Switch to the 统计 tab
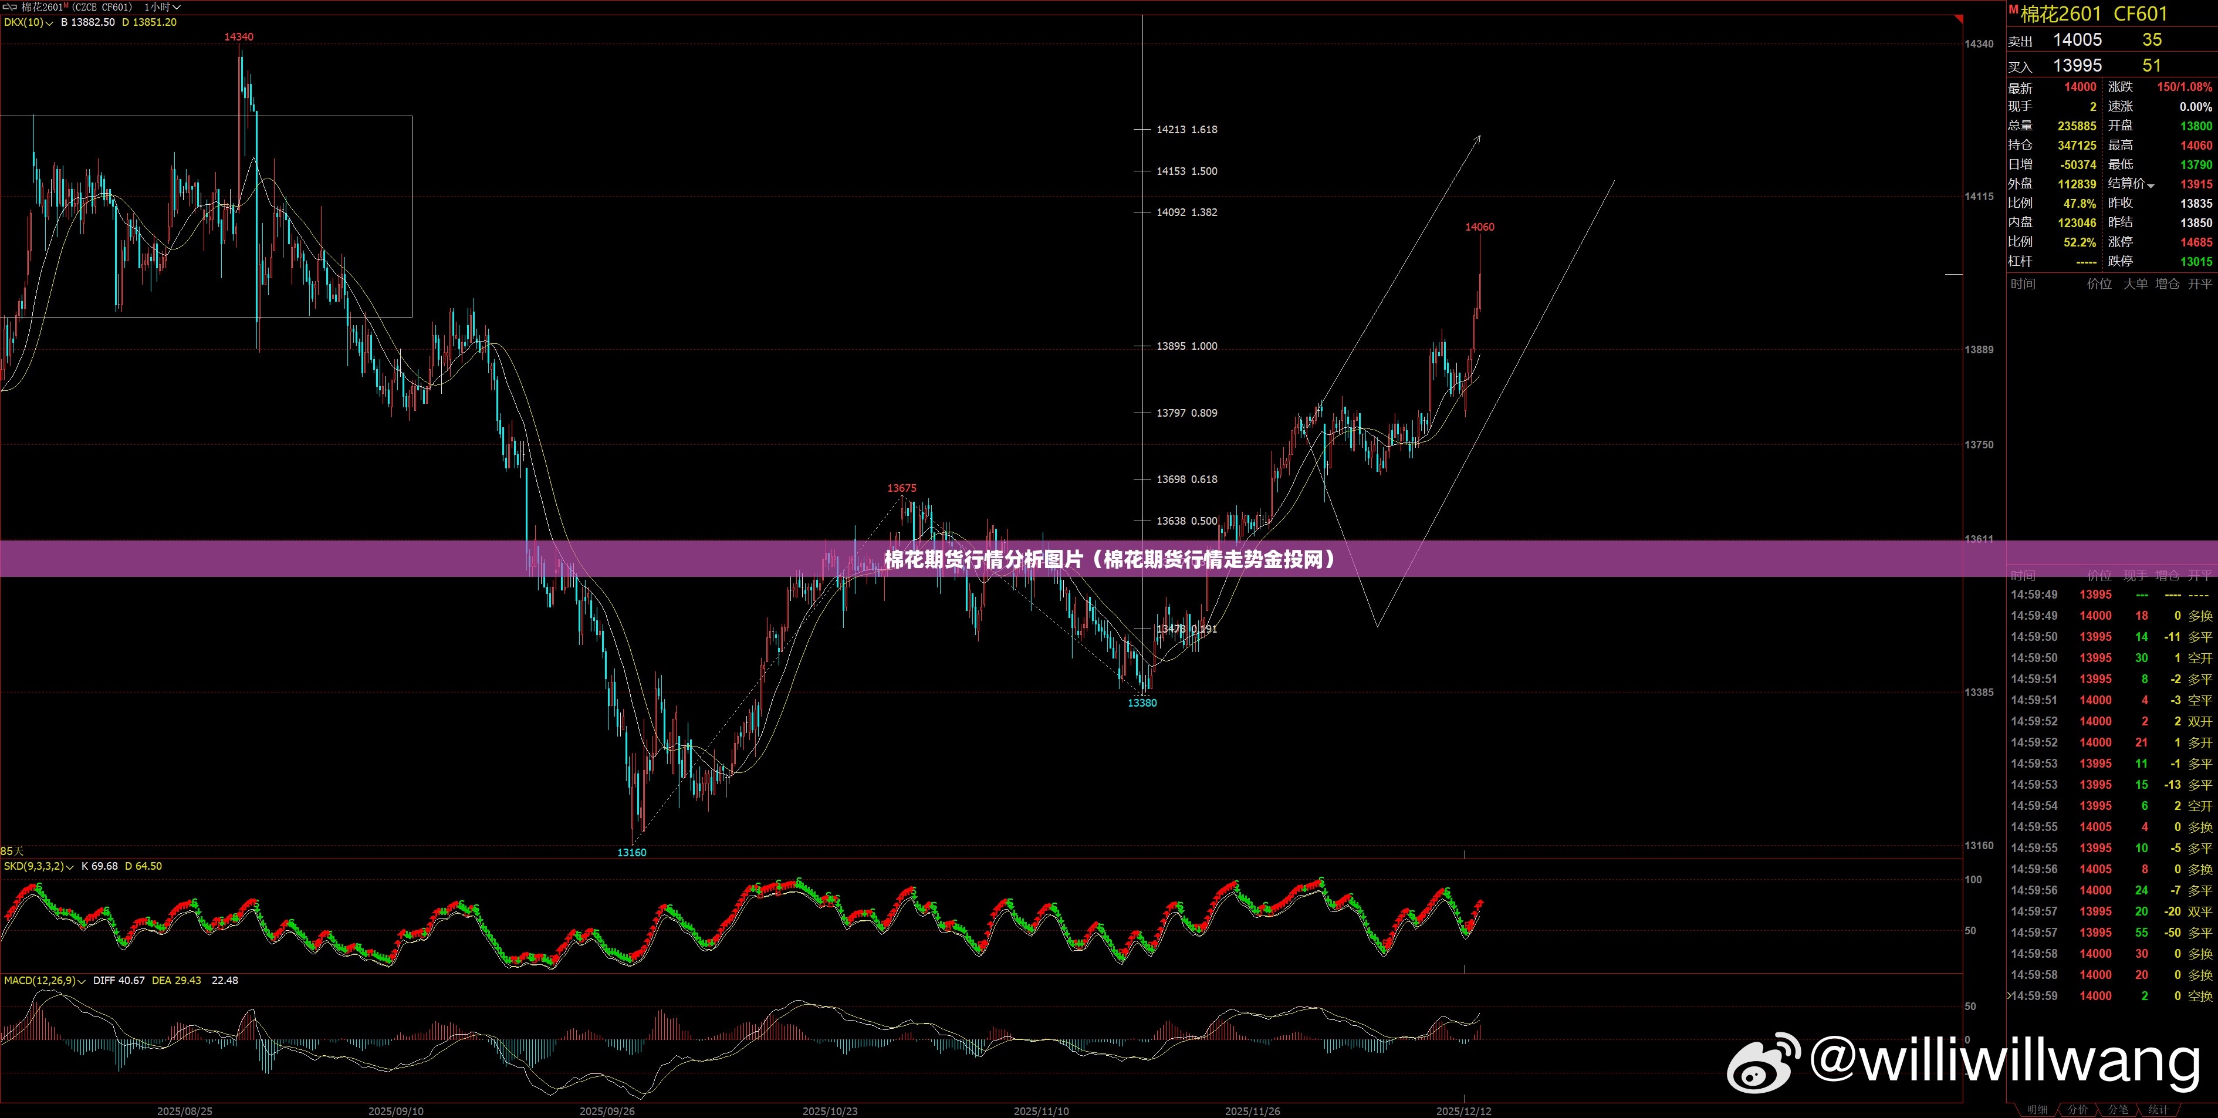This screenshot has height=1118, width=2218. [2159, 1109]
